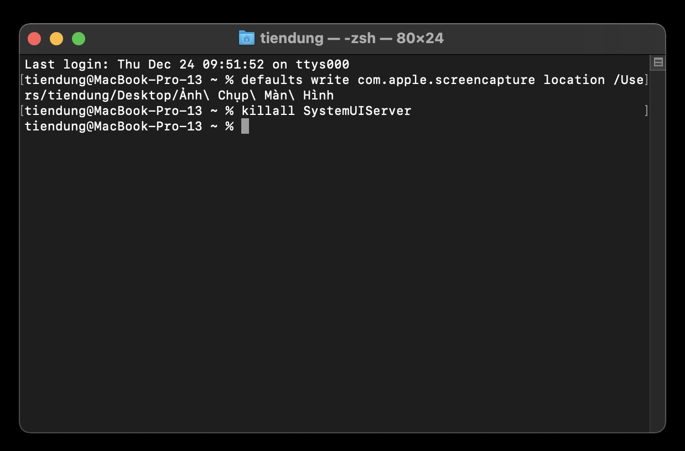This screenshot has height=451, width=685.
Task: Click the "Last login" line
Action: point(187,64)
